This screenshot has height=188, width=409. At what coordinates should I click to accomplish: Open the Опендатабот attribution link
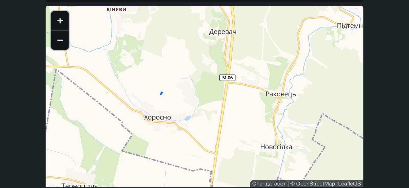click(x=269, y=184)
